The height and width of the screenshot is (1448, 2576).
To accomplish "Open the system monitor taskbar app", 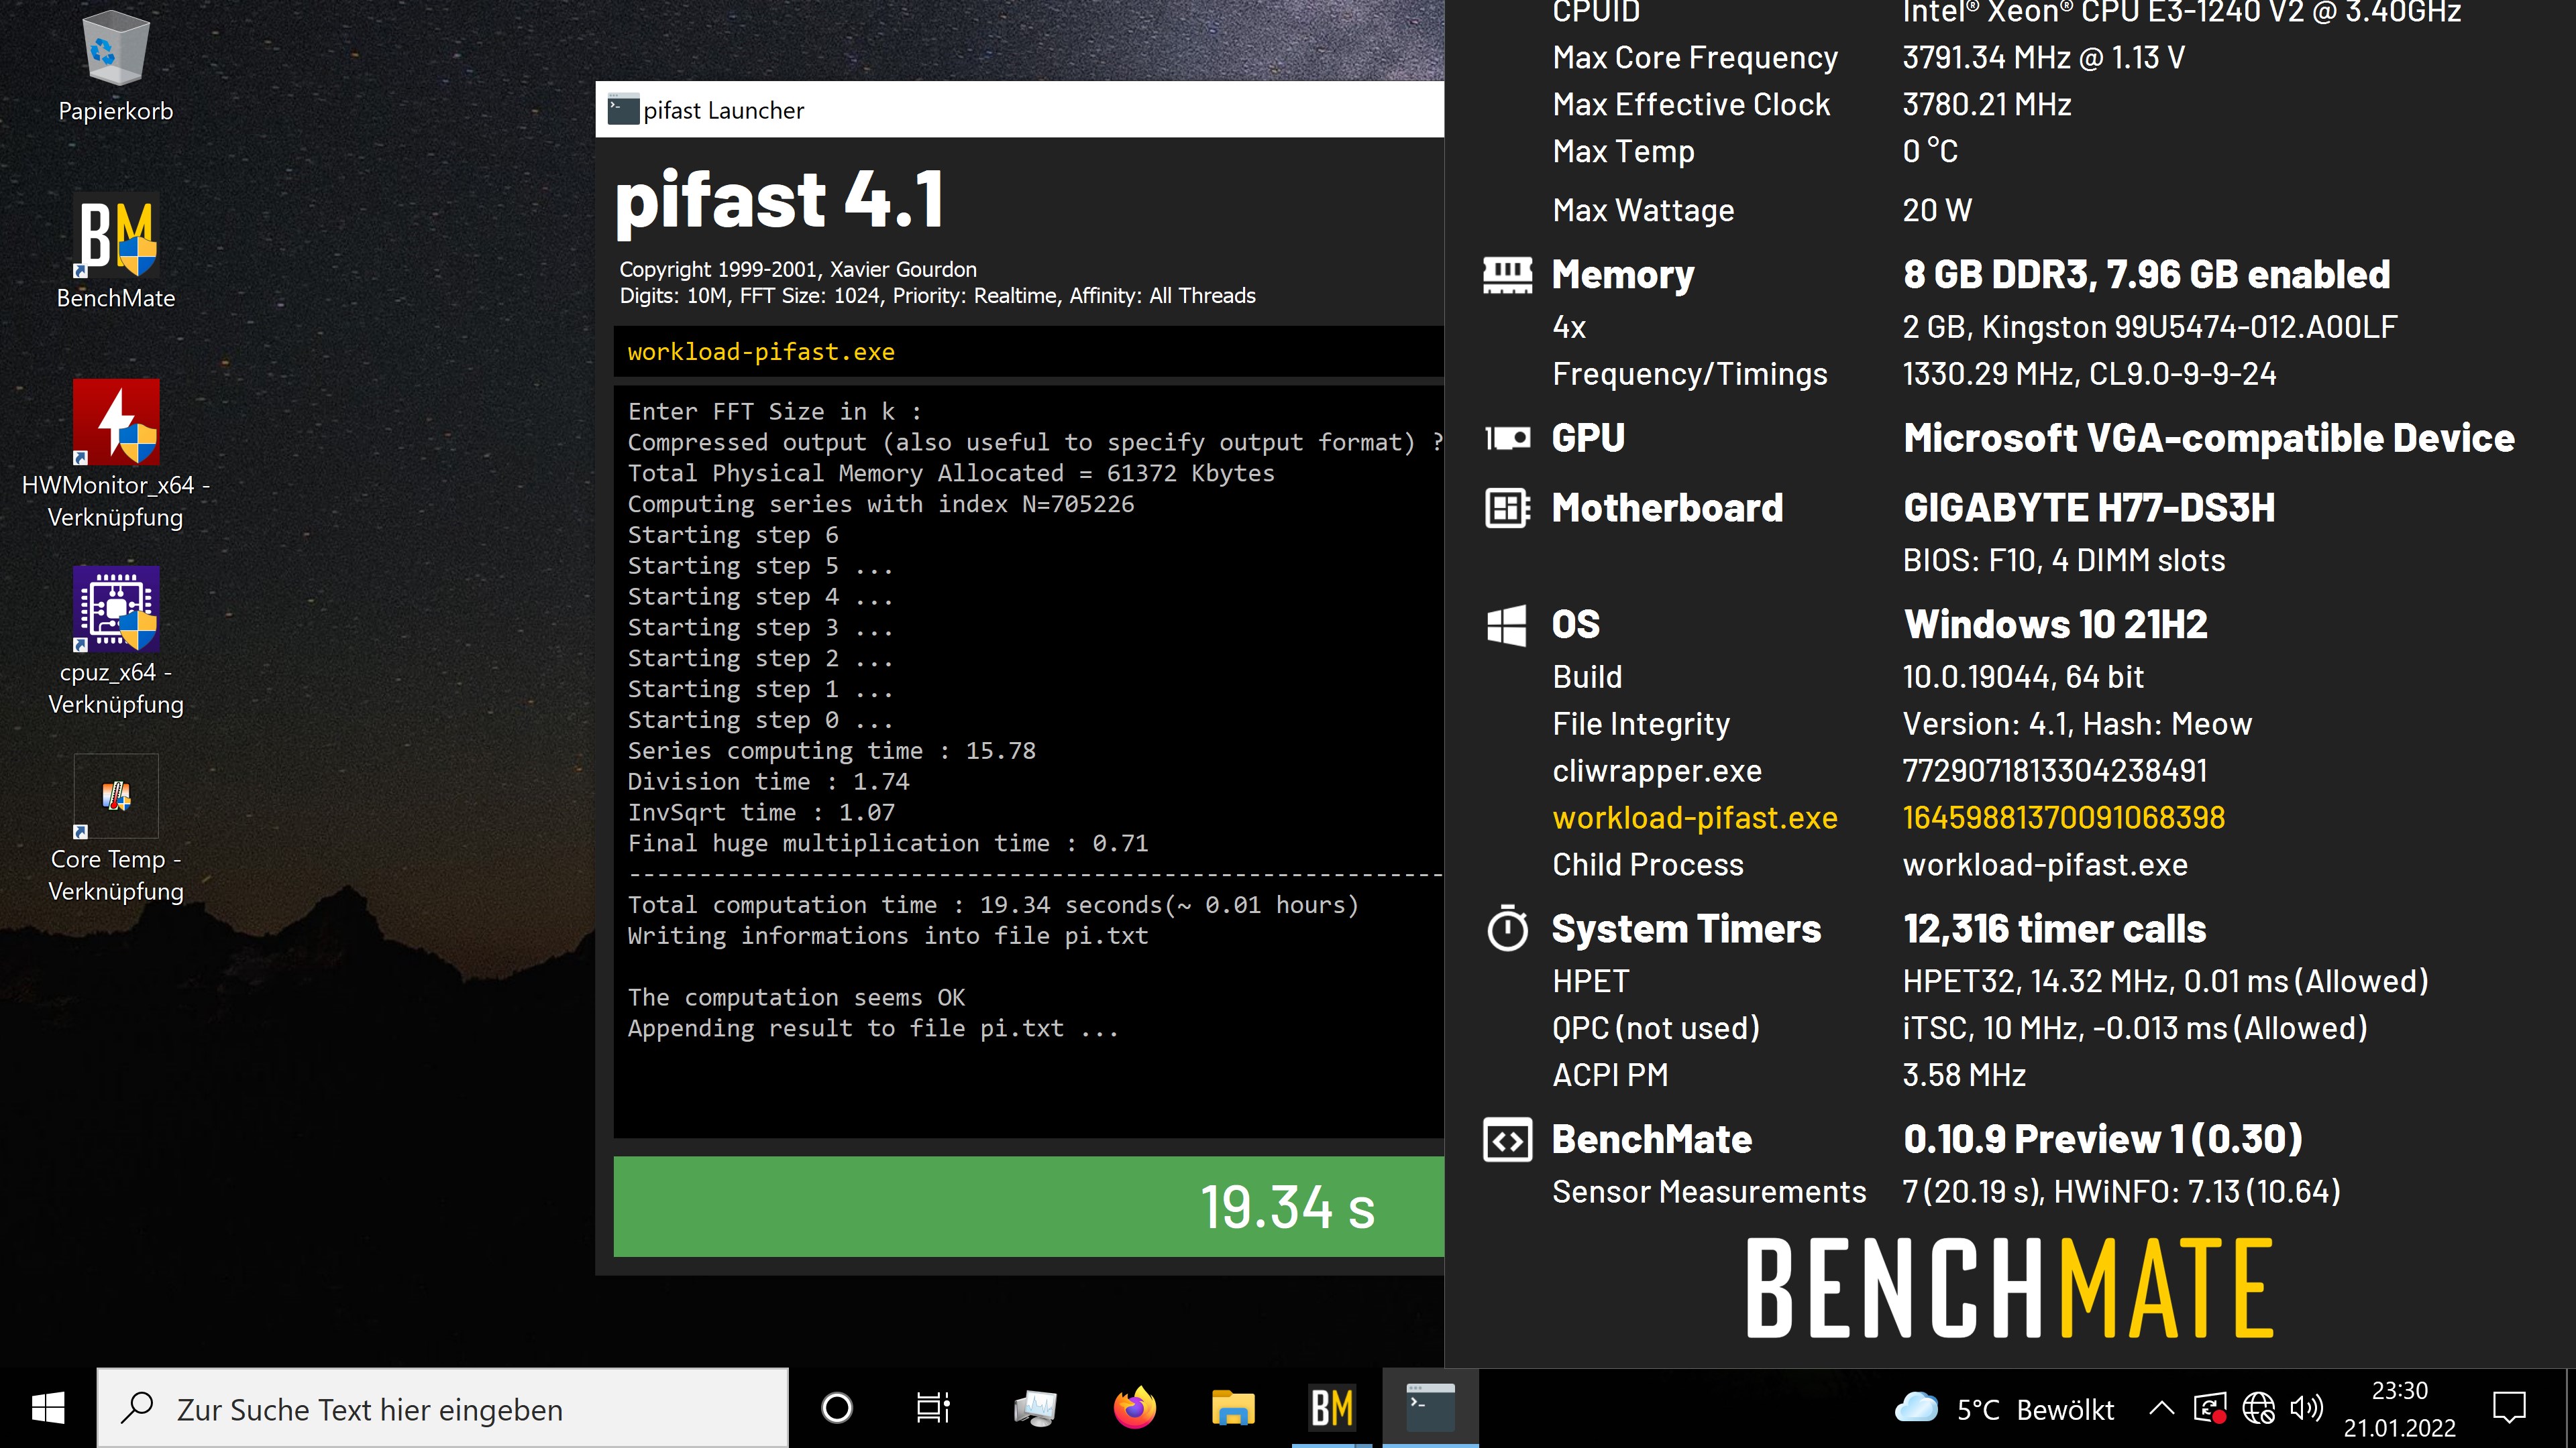I will coord(1034,1408).
